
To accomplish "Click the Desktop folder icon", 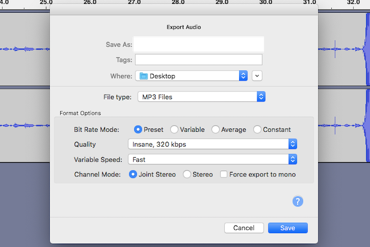I will click(x=144, y=76).
